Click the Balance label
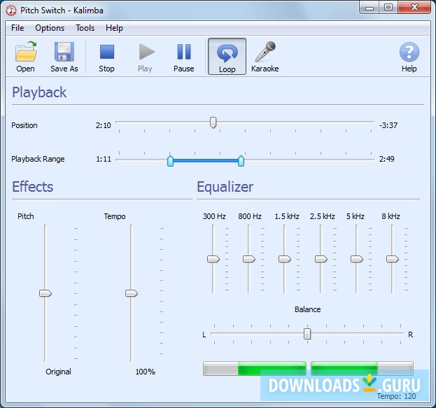This screenshot has width=436, height=408. [307, 309]
